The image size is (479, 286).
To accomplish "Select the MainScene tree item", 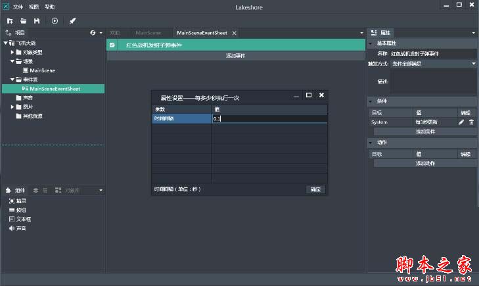I will click(43, 70).
